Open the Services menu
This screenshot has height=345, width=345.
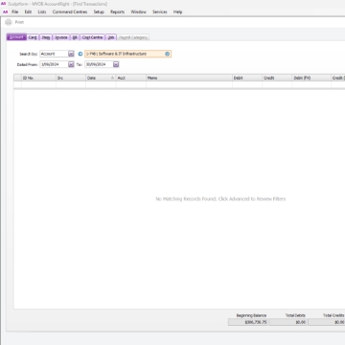point(160,11)
